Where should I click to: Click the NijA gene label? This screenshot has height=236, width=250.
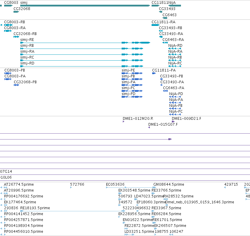[172, 3]
